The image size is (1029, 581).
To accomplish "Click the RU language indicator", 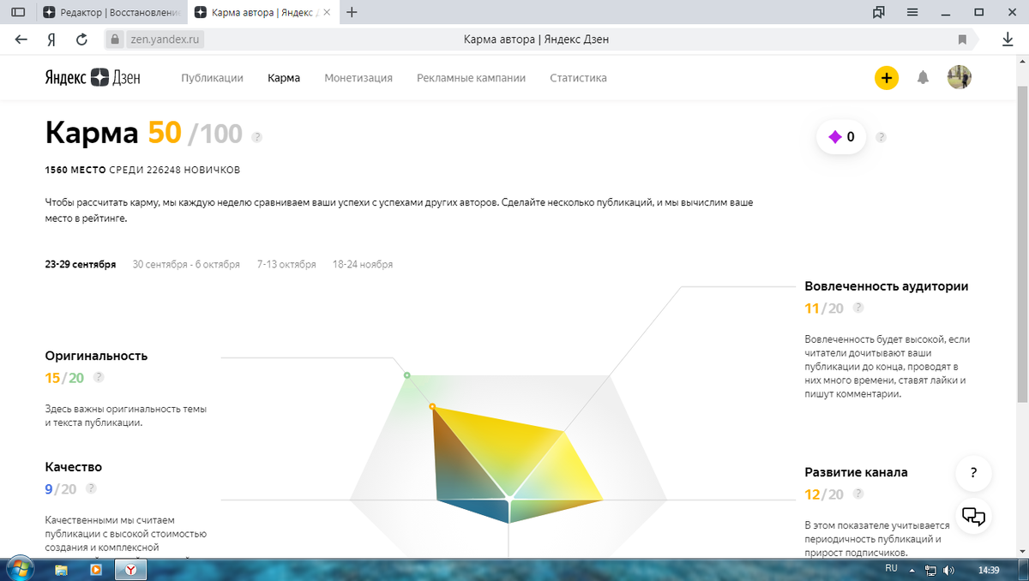I will click(x=891, y=568).
